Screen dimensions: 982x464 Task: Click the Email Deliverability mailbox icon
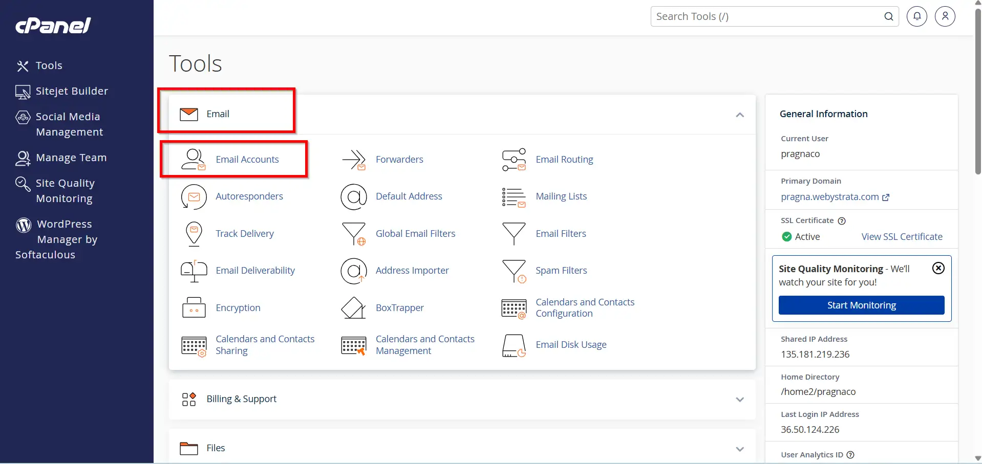pyautogui.click(x=194, y=271)
